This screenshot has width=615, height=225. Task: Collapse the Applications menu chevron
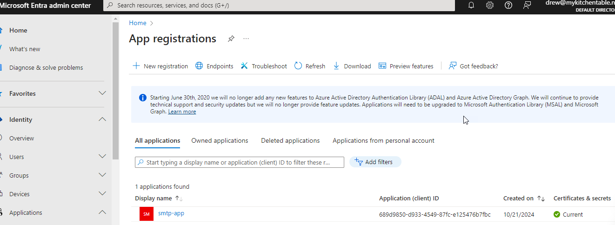click(103, 212)
